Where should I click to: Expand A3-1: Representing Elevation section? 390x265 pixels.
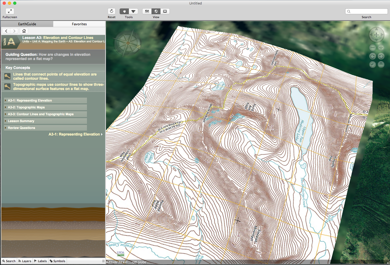(30, 101)
